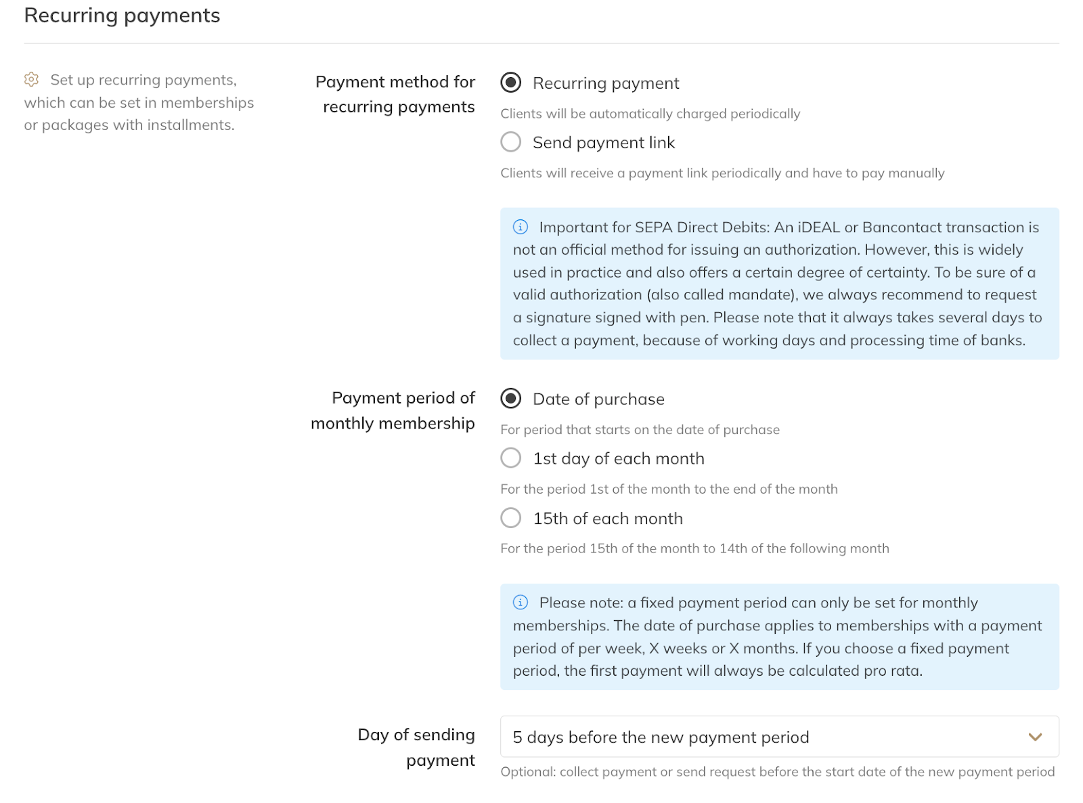Screen dimensions: 1083x803
Task: Click the 'Optional: collect payment' helper text
Action: (777, 772)
